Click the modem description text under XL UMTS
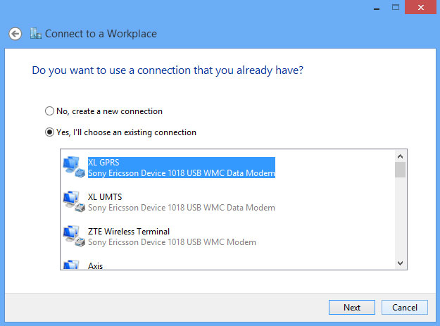 click(x=182, y=208)
